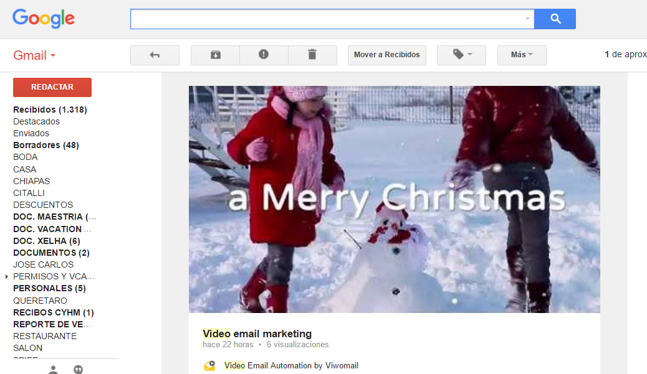The width and height of the screenshot is (647, 374).
Task: Select the QUERETARO label
Action: (40, 301)
